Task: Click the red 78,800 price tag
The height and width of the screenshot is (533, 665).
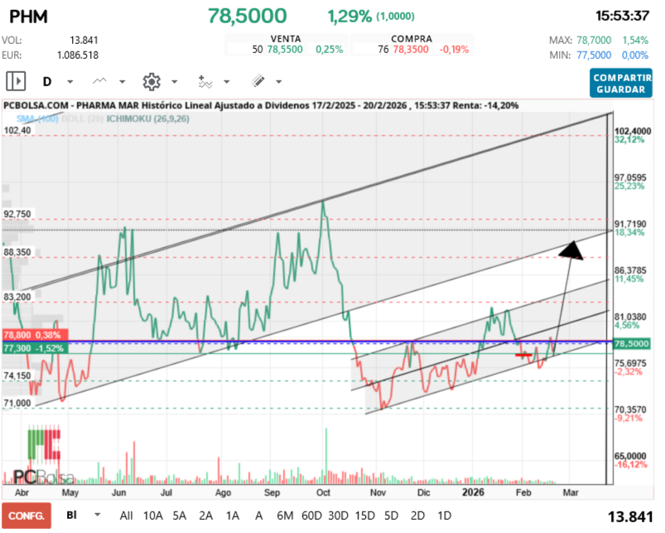Action: 36,335
